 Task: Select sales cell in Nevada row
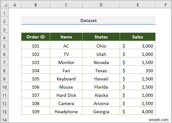[x=138, y=61]
